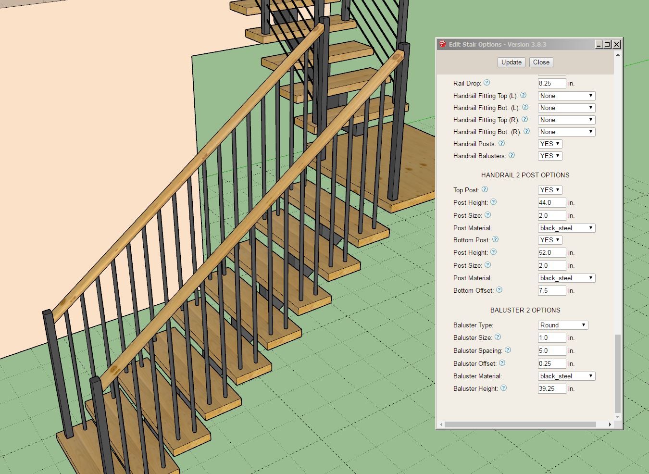
Task: Click help icon beside Handrail Fitting Bot. (R)
Action: [x=526, y=131]
